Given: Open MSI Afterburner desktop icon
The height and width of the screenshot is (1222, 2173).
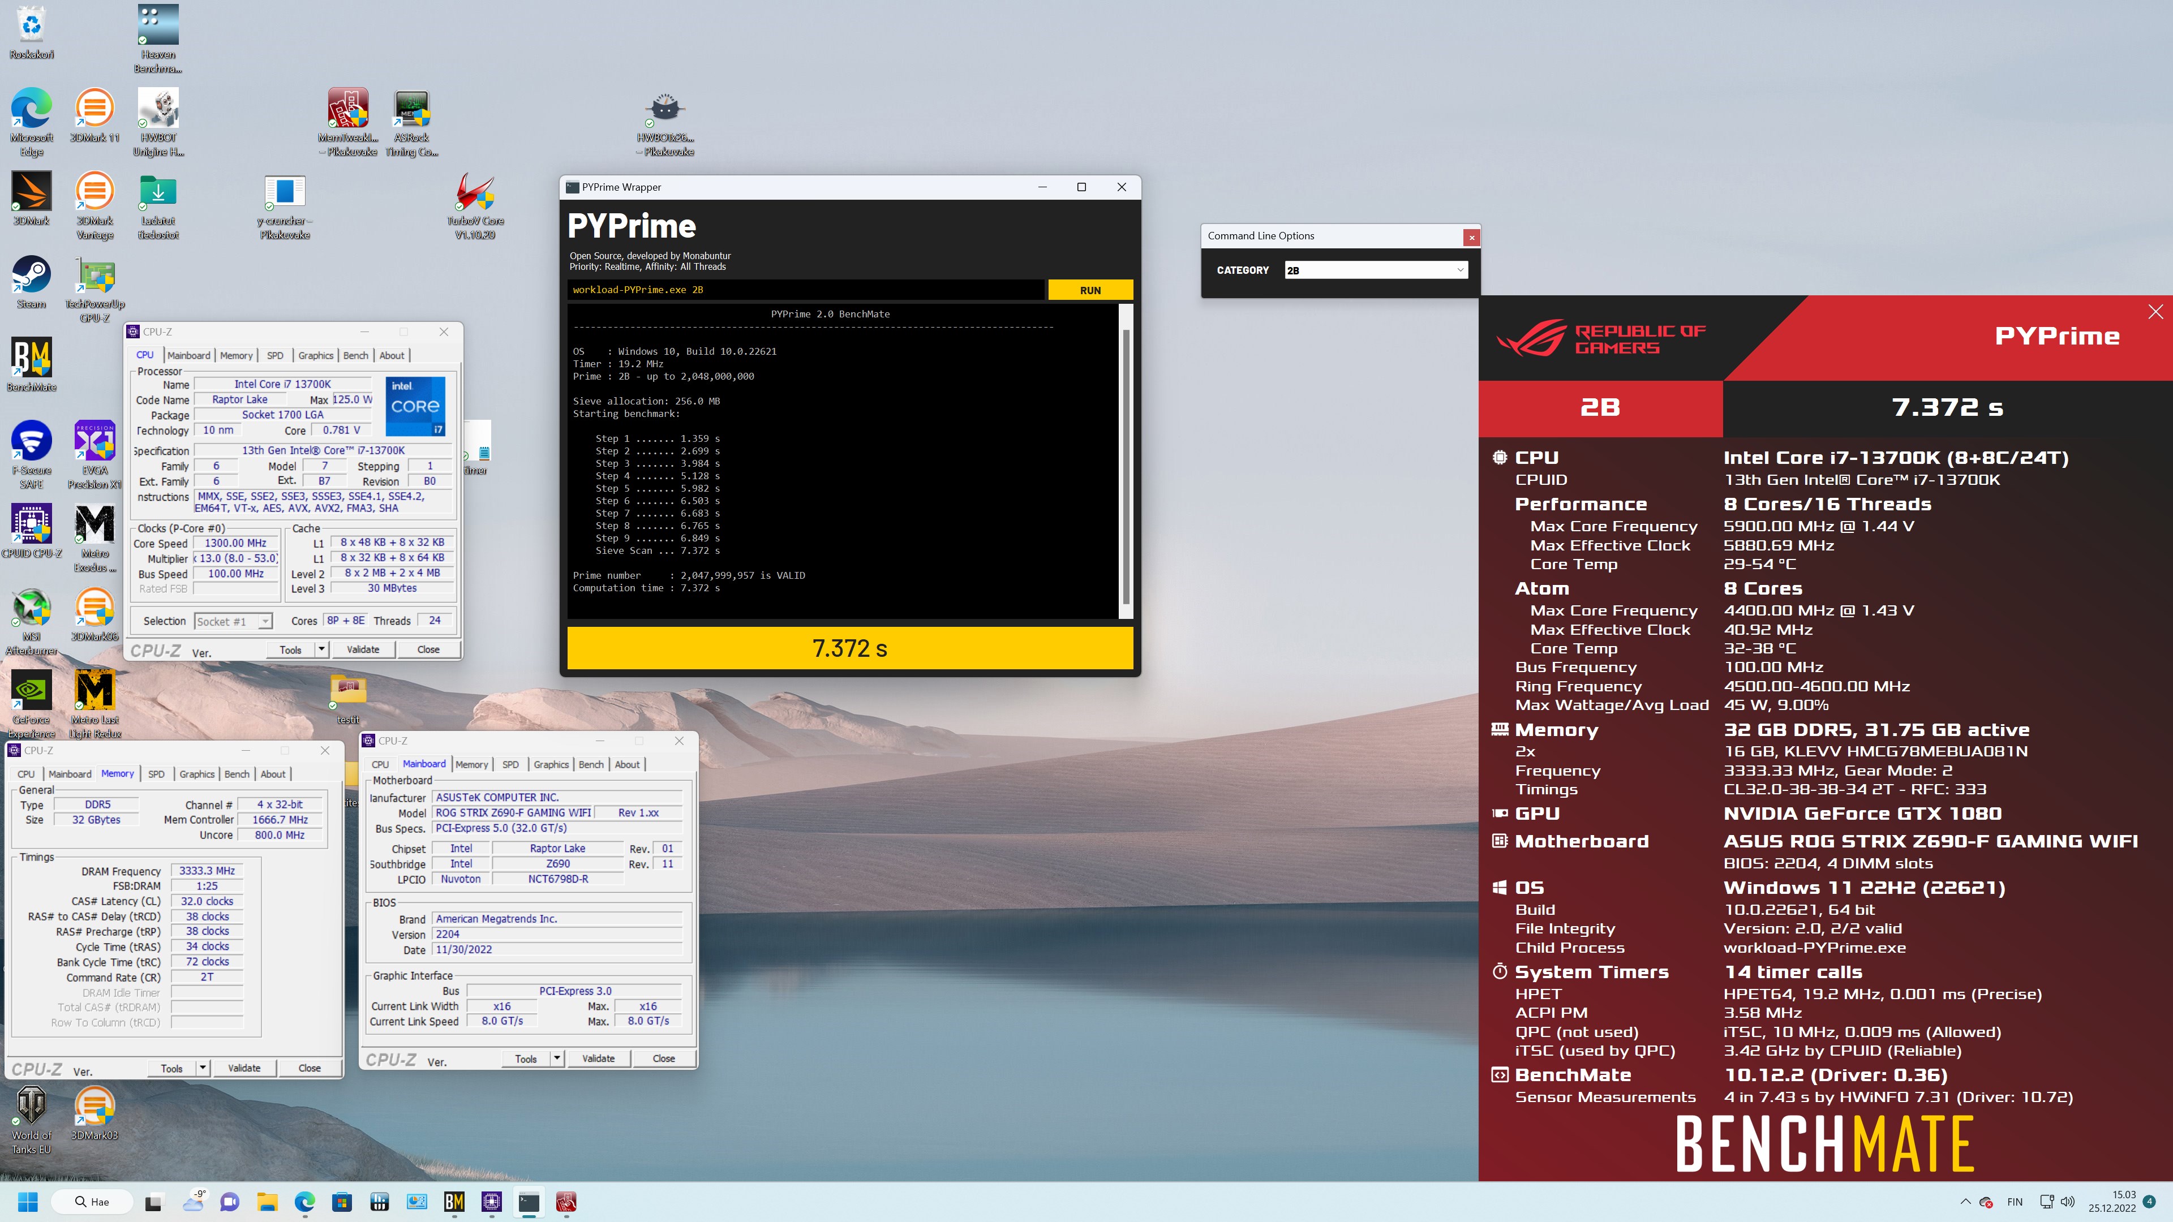Looking at the screenshot, I should (31, 621).
